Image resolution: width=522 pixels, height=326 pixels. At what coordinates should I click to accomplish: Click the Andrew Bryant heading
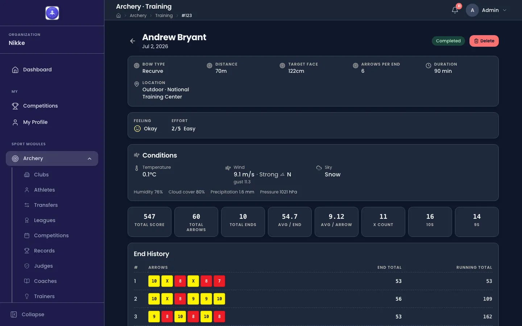click(174, 37)
